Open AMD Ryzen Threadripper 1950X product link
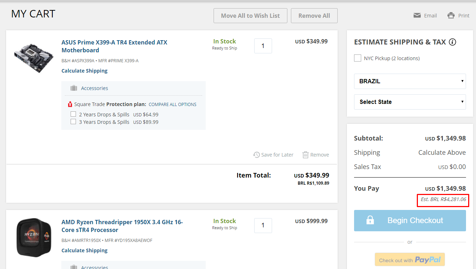The width and height of the screenshot is (476, 269). (x=122, y=226)
